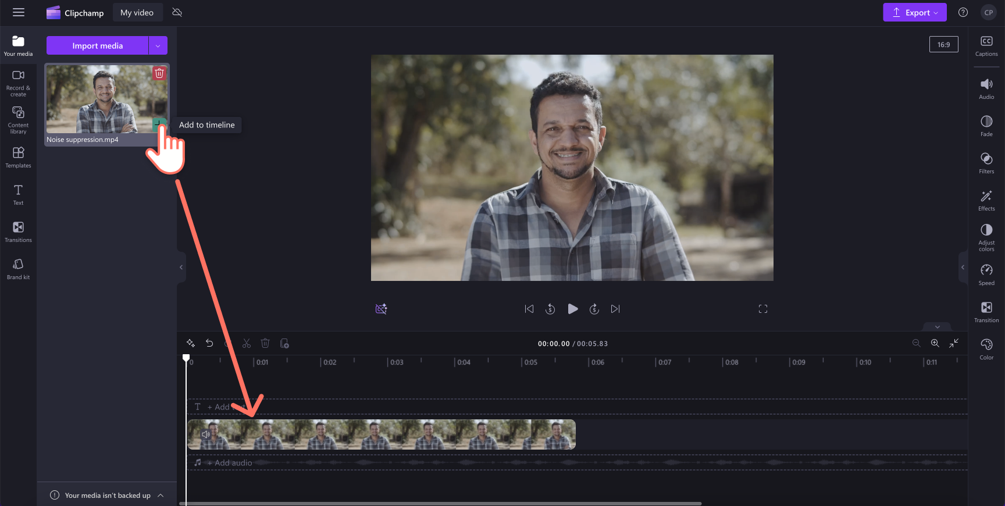This screenshot has width=1005, height=506.
Task: Open the hamburger main menu
Action: coord(19,12)
